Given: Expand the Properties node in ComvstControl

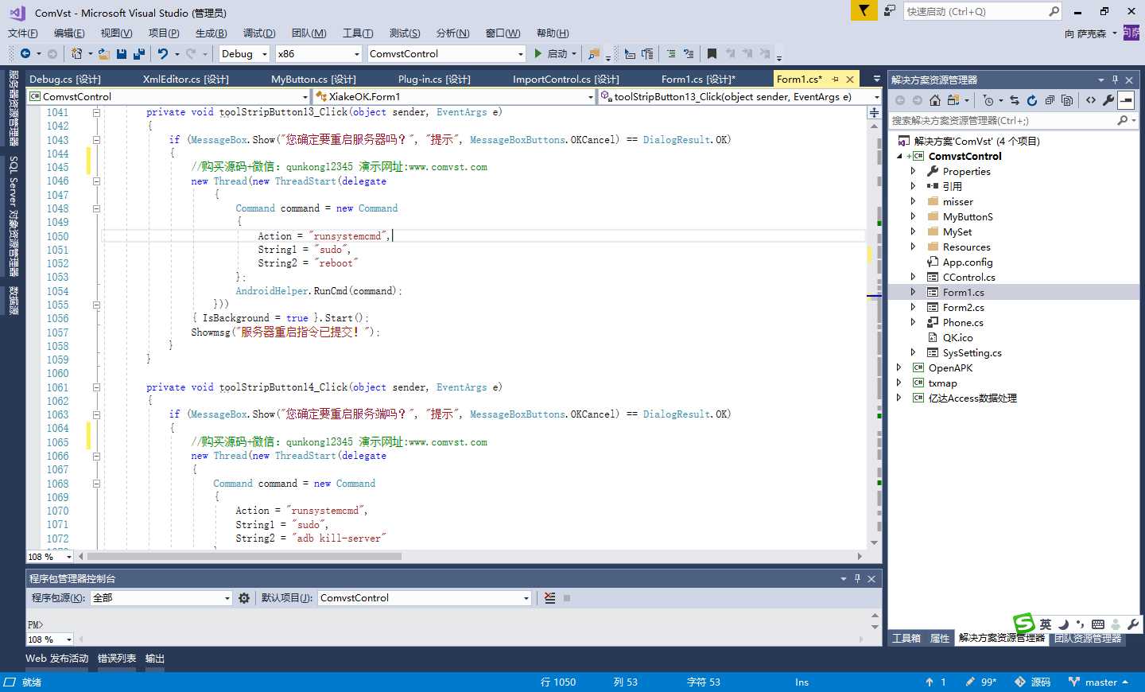Looking at the screenshot, I should [913, 171].
